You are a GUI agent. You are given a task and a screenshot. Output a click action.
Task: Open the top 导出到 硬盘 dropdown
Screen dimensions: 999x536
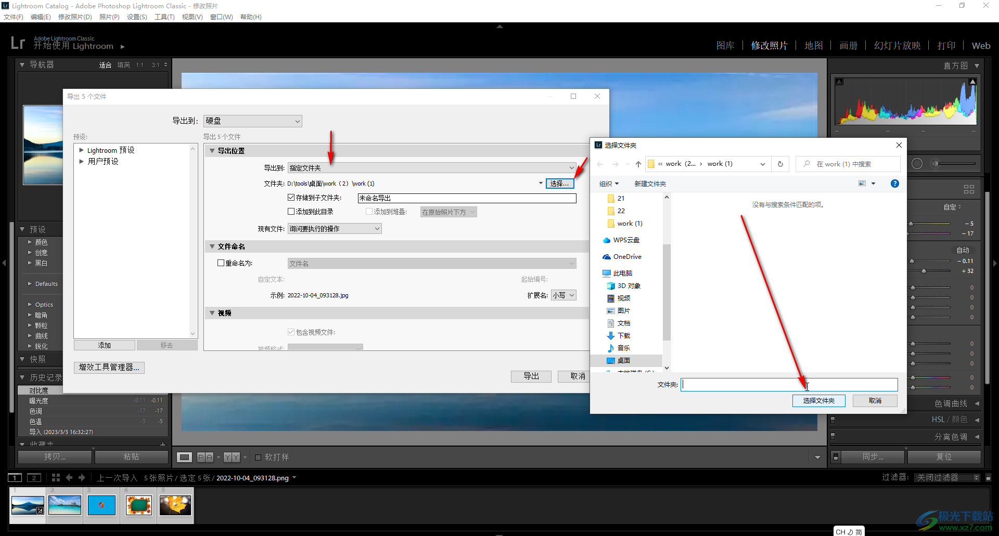click(x=253, y=121)
